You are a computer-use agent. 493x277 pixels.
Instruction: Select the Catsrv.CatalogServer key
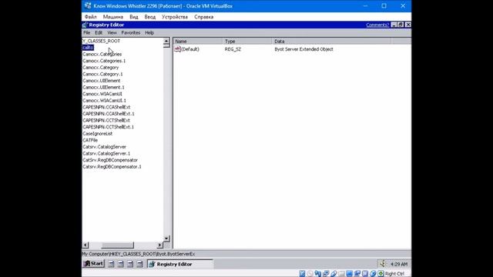pos(104,146)
